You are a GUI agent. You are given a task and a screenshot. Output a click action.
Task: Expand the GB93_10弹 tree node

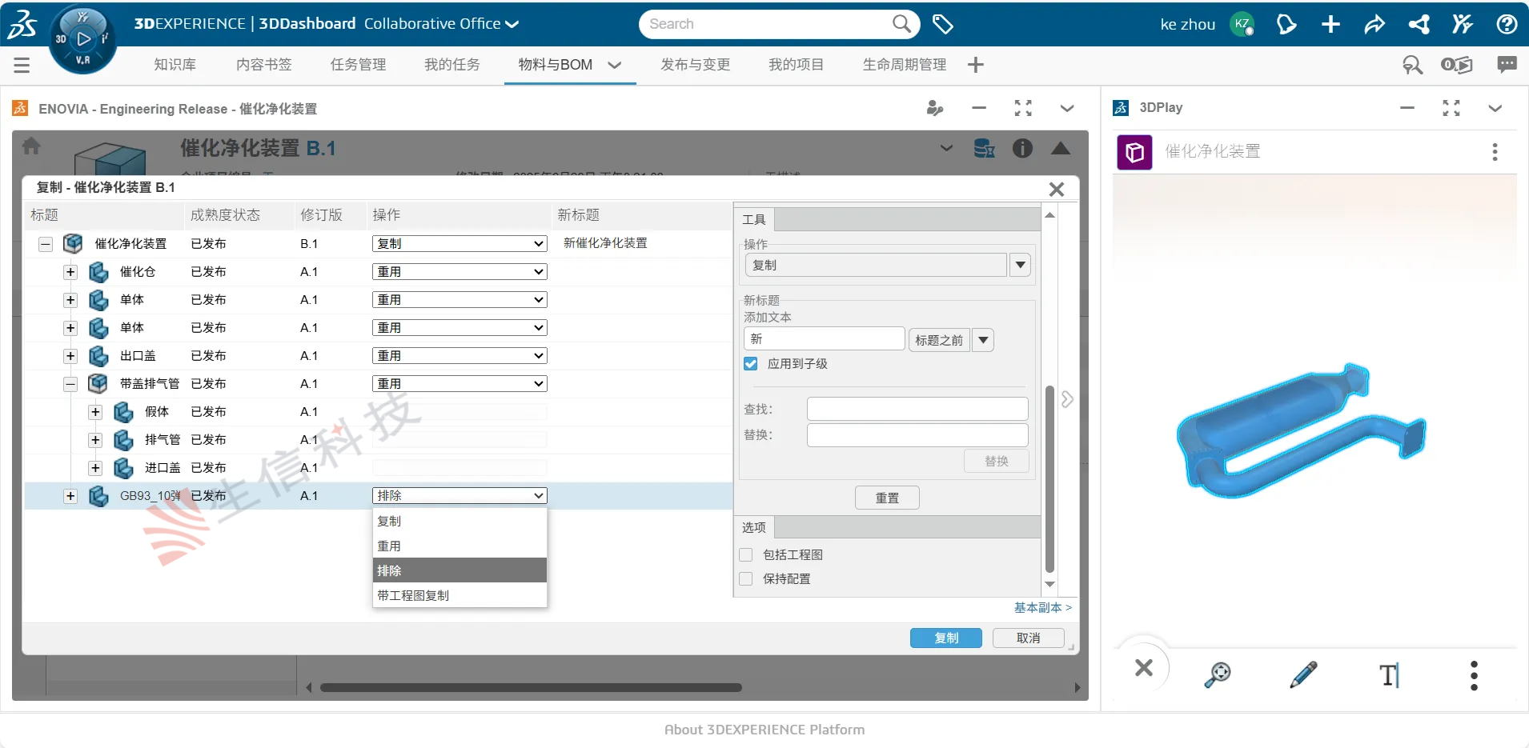(x=70, y=496)
